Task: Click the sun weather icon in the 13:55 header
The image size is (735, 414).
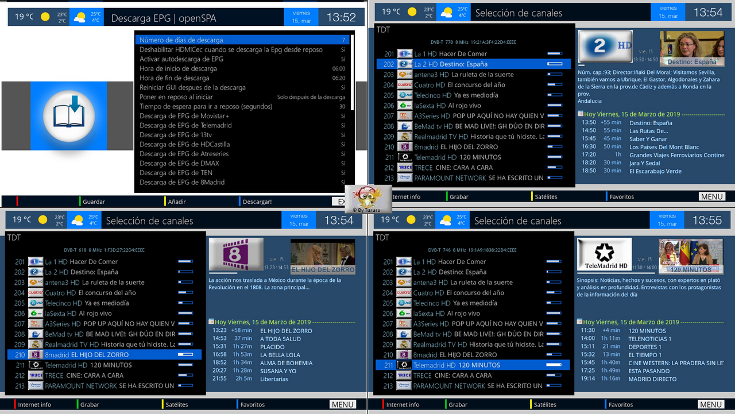Action: click(x=411, y=220)
